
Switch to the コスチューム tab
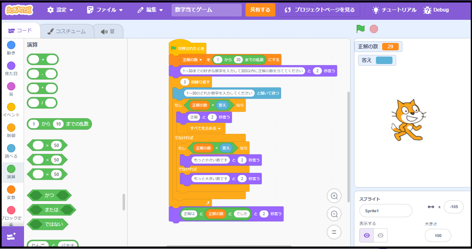coord(67,31)
